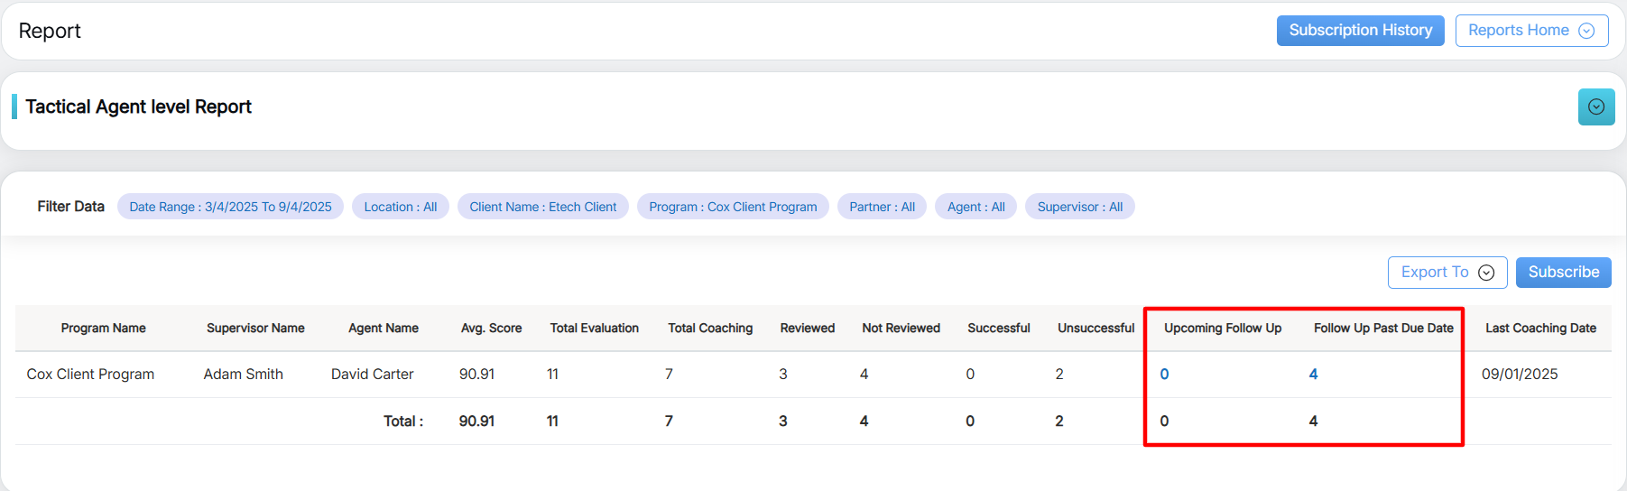The image size is (1627, 491).
Task: Open David Carter's Upcoming Follow Up count link
Action: coord(1164,375)
